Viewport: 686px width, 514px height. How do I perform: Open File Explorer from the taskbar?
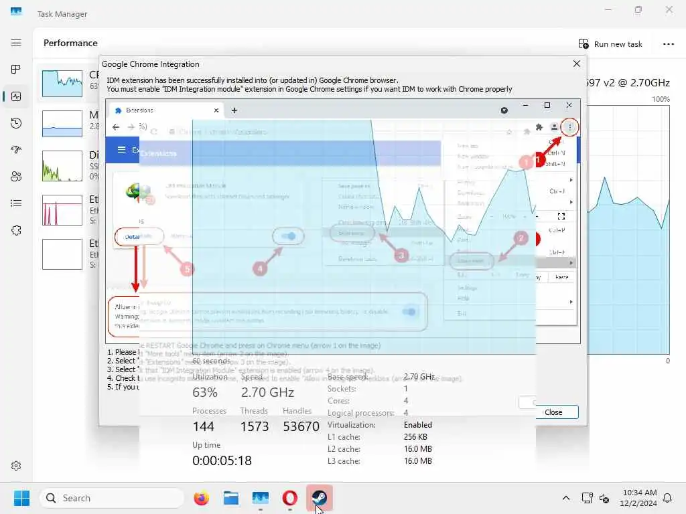click(230, 498)
